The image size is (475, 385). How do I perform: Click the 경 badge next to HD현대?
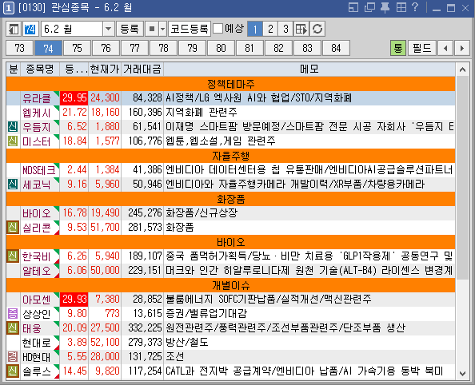[13, 356]
